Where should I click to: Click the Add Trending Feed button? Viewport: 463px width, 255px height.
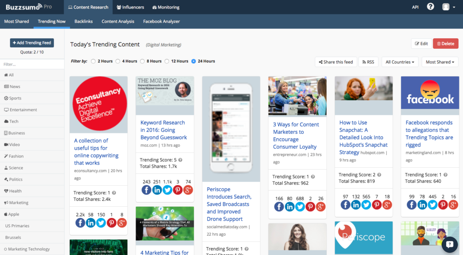(x=32, y=43)
